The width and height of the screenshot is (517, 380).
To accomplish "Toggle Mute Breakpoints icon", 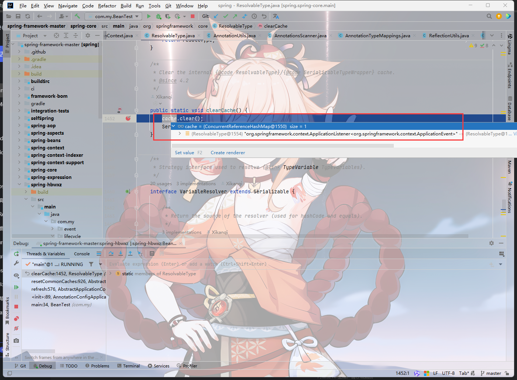I will tap(16, 328).
